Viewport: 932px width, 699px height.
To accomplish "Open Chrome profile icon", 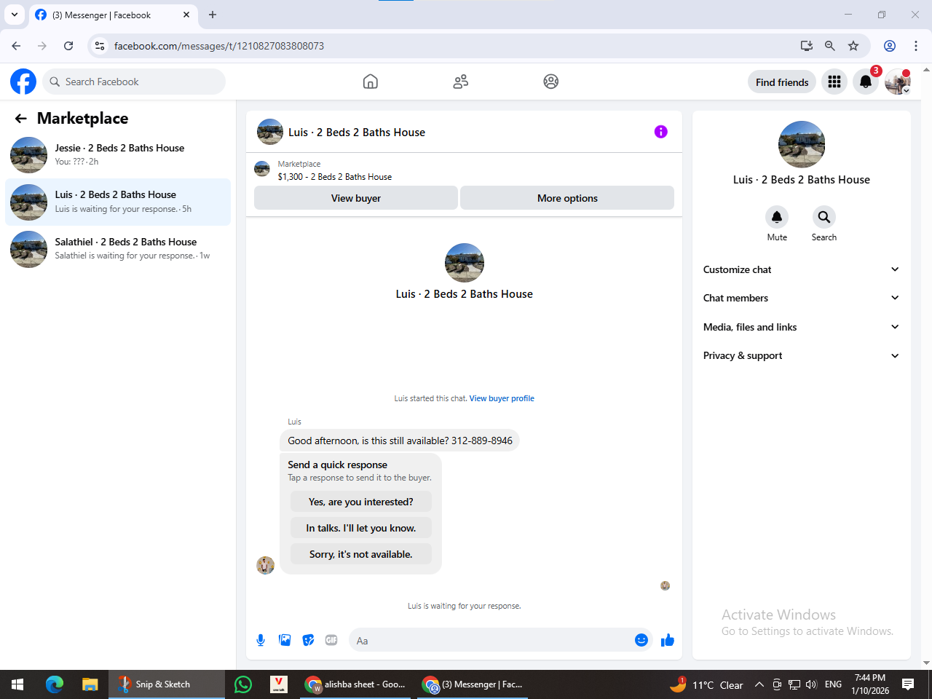I will [x=890, y=46].
